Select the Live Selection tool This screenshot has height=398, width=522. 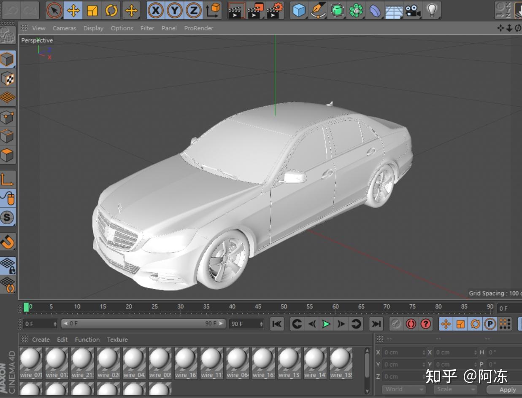click(x=54, y=10)
